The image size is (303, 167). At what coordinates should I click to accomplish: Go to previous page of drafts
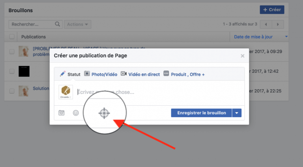pos(265,24)
